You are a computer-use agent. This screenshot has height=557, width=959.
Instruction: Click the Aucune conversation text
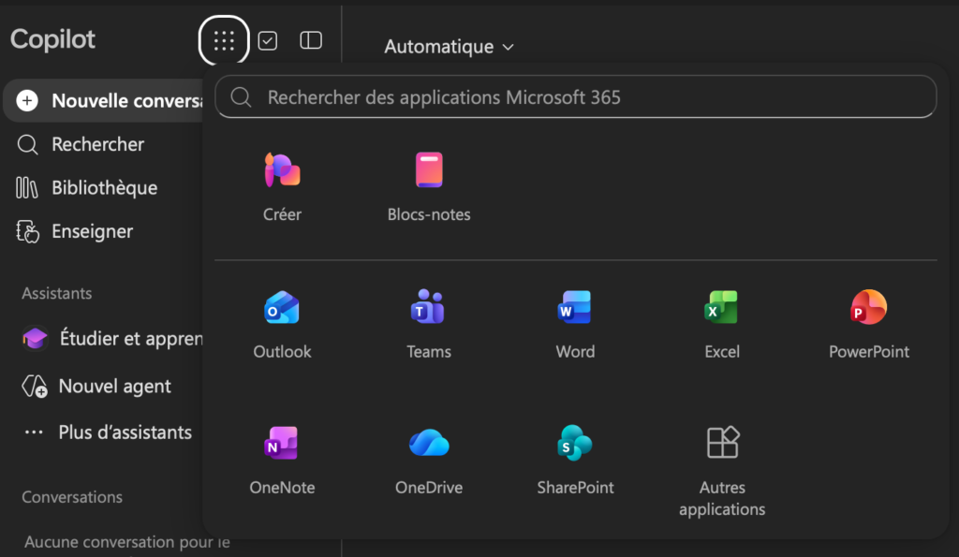tap(126, 542)
